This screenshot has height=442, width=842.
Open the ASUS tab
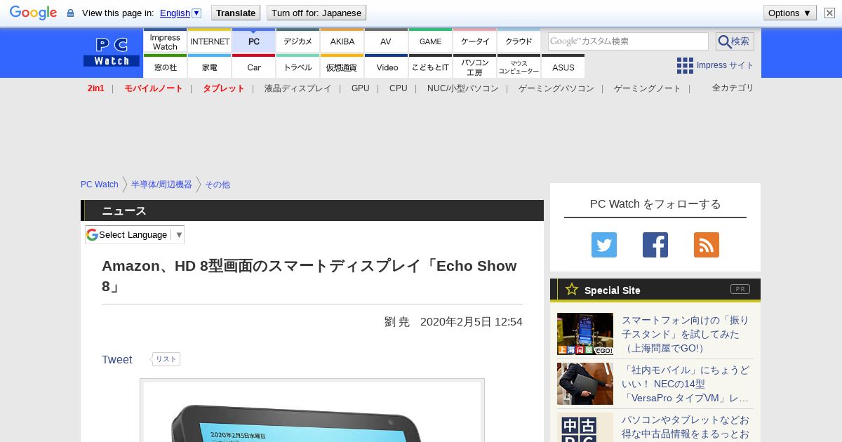(563, 67)
